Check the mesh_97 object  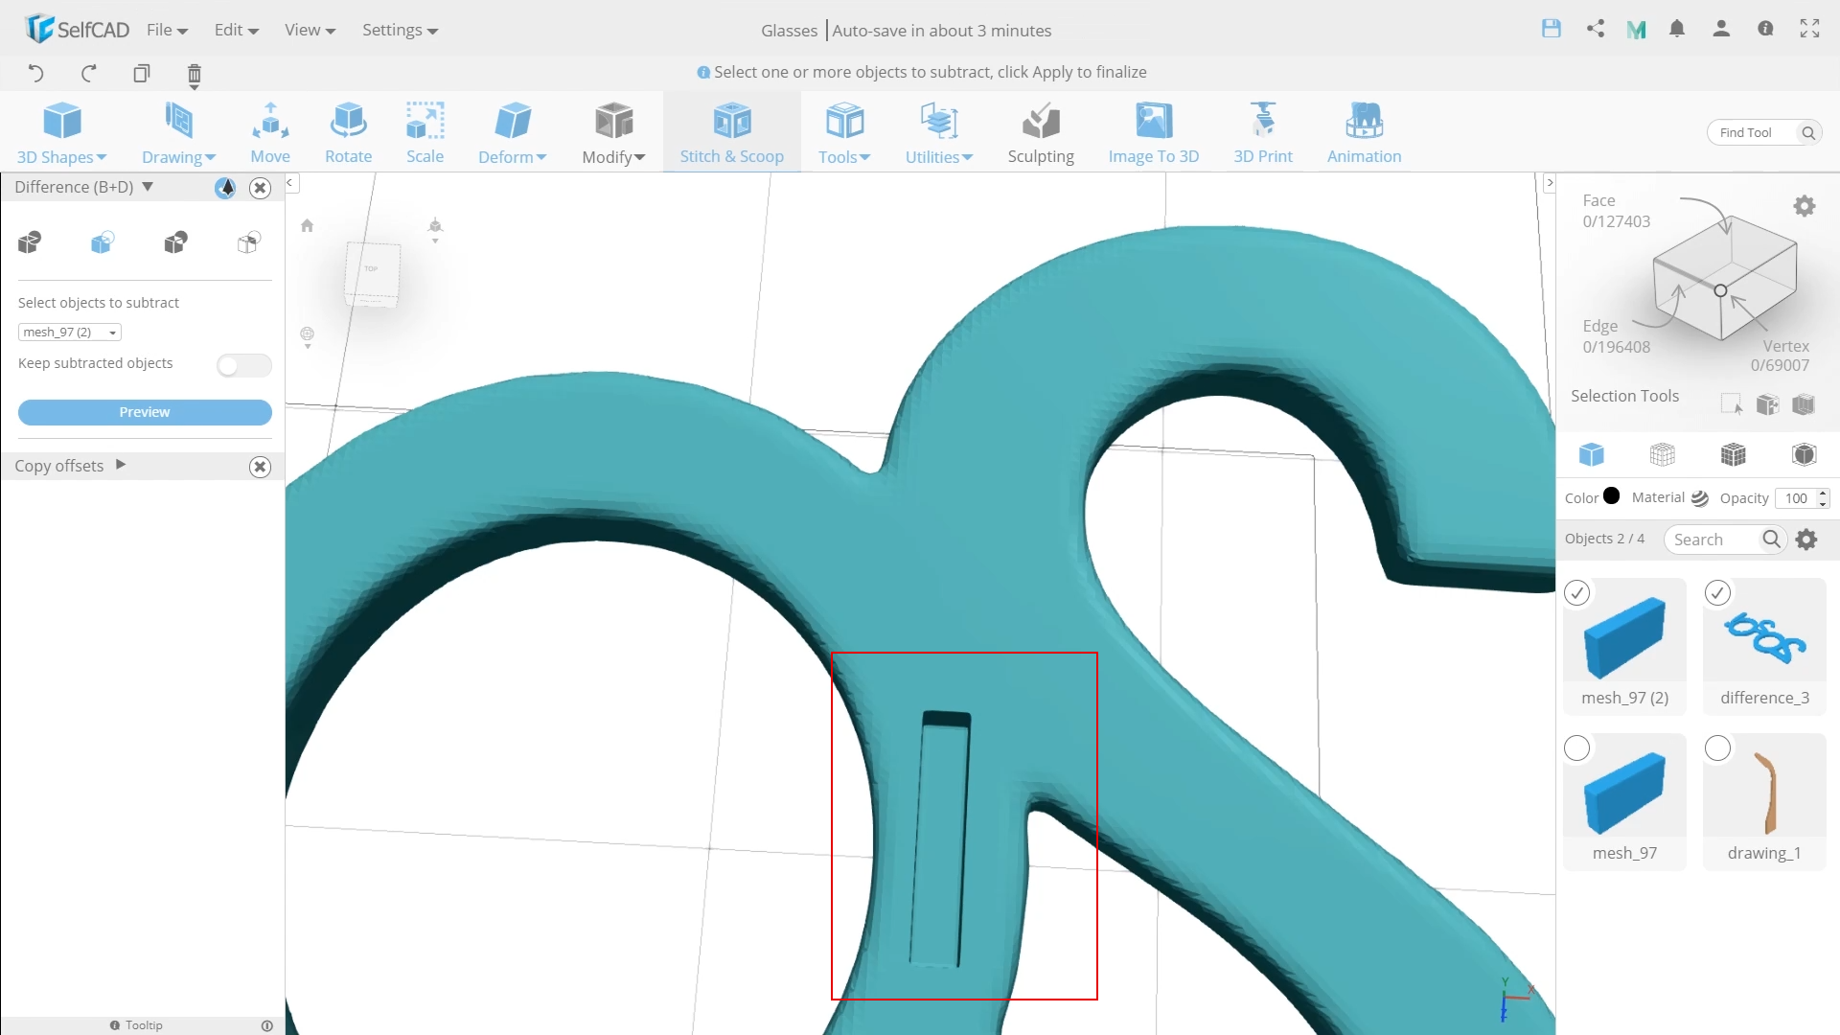pyautogui.click(x=1576, y=748)
